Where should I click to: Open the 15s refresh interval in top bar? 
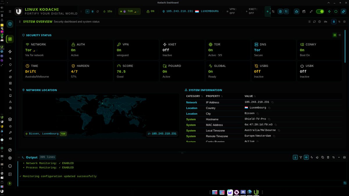click(108, 11)
